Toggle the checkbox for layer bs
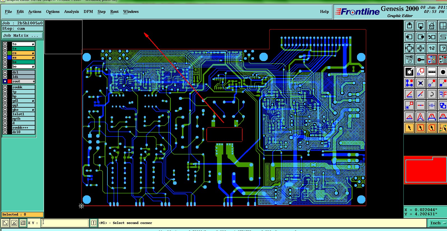447x231 pixels. [5, 62]
